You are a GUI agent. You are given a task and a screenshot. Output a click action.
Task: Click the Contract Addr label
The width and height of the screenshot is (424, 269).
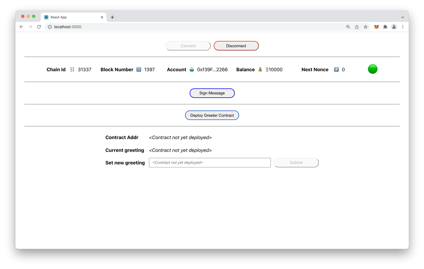click(122, 138)
